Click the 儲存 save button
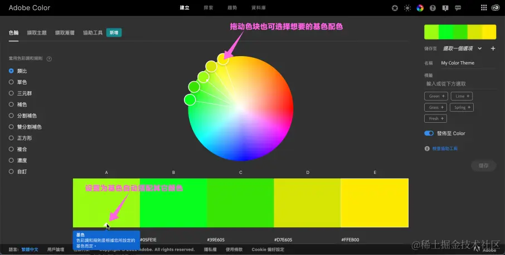 tap(483, 166)
